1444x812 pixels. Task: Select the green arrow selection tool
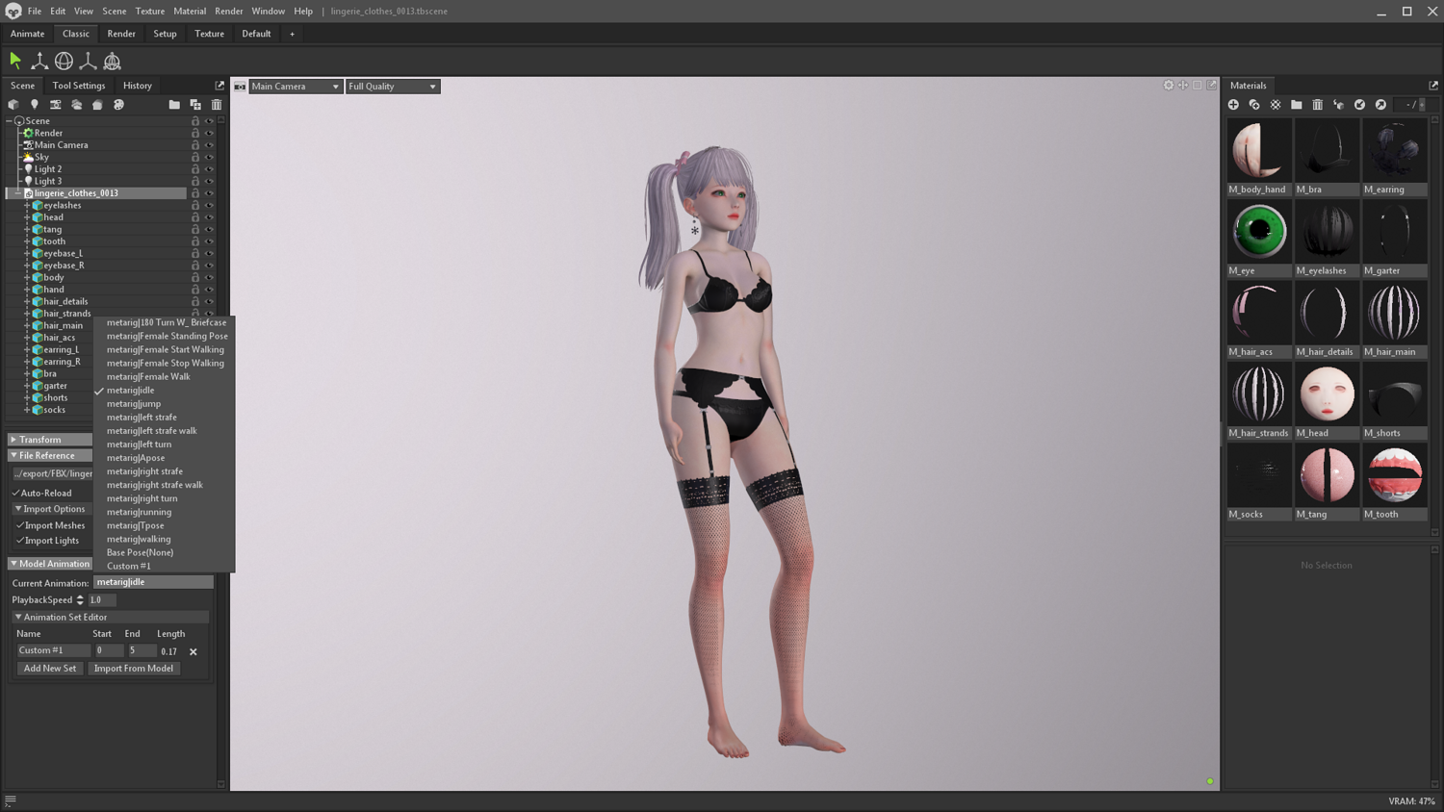(15, 61)
